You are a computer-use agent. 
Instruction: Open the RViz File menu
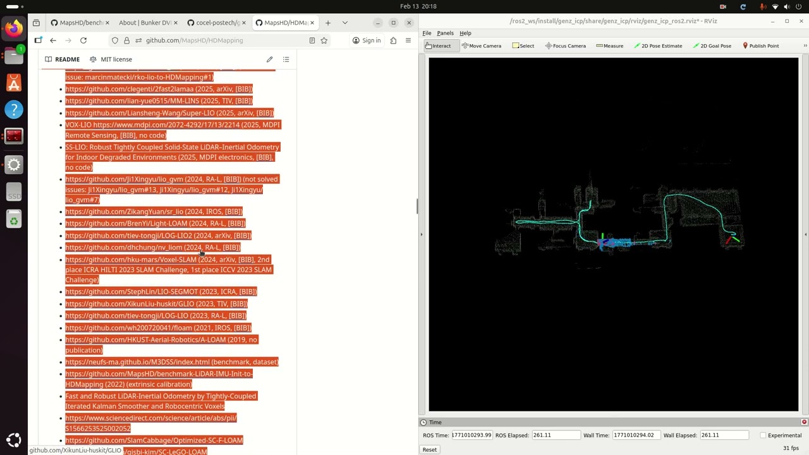pyautogui.click(x=427, y=33)
